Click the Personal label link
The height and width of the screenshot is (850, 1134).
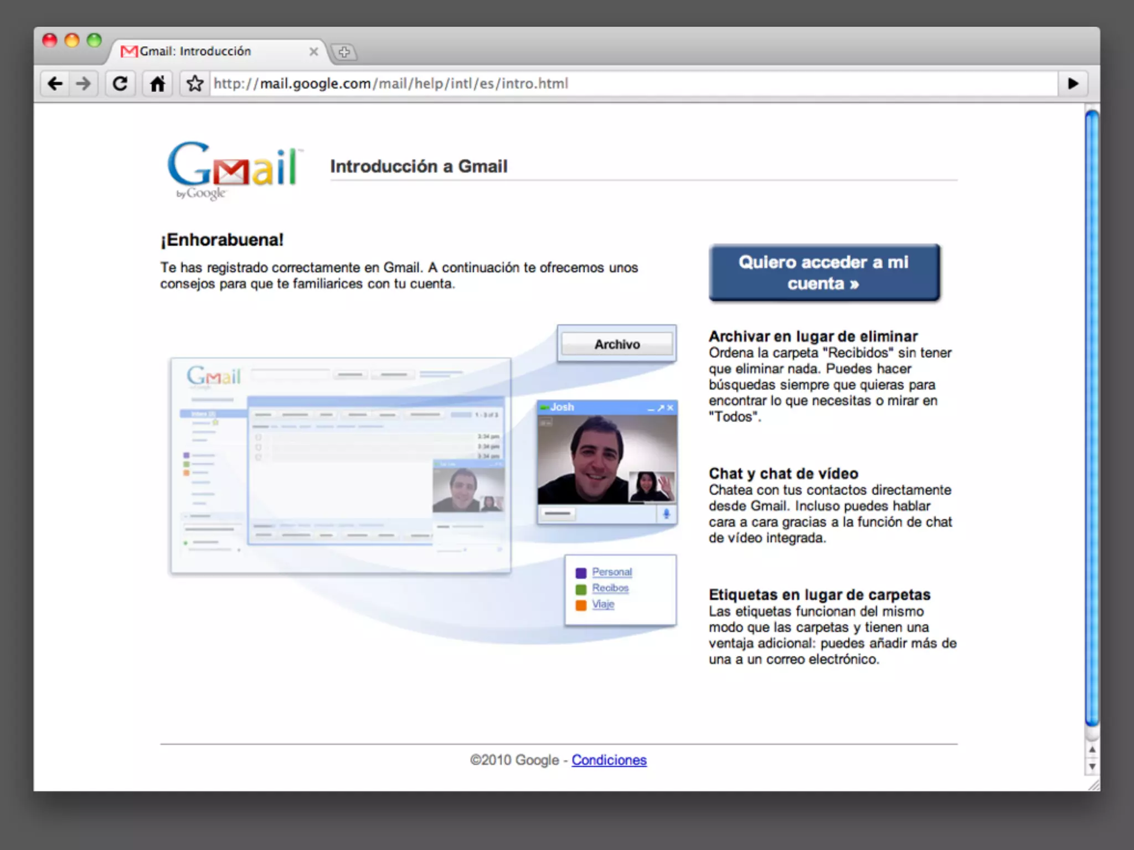611,572
